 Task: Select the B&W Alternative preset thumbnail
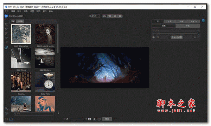21,34
